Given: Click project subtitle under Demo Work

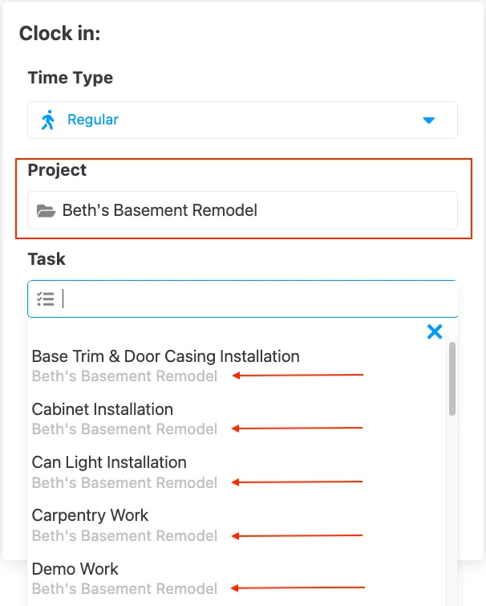Looking at the screenshot, I should pos(124,589).
